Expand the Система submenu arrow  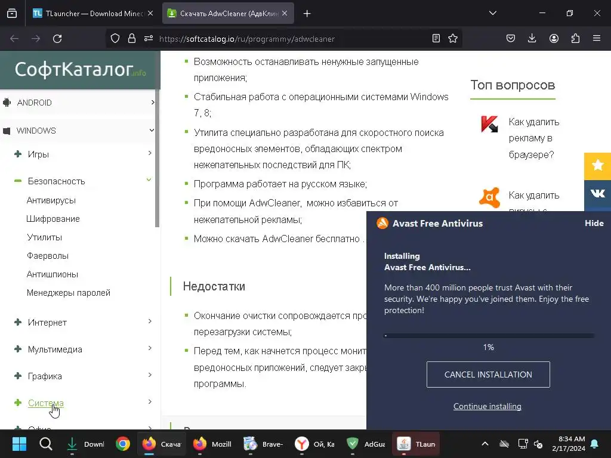tap(150, 402)
